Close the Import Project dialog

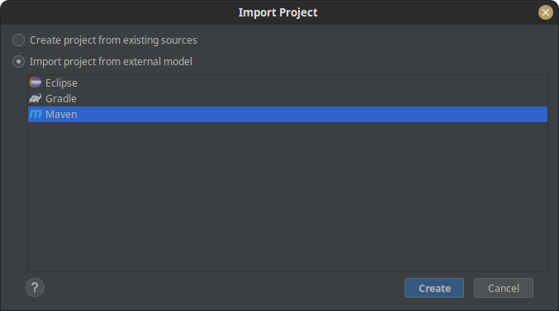pos(546,12)
